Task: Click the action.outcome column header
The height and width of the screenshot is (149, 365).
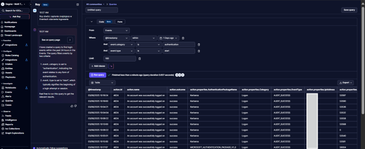Action: click(x=177, y=89)
